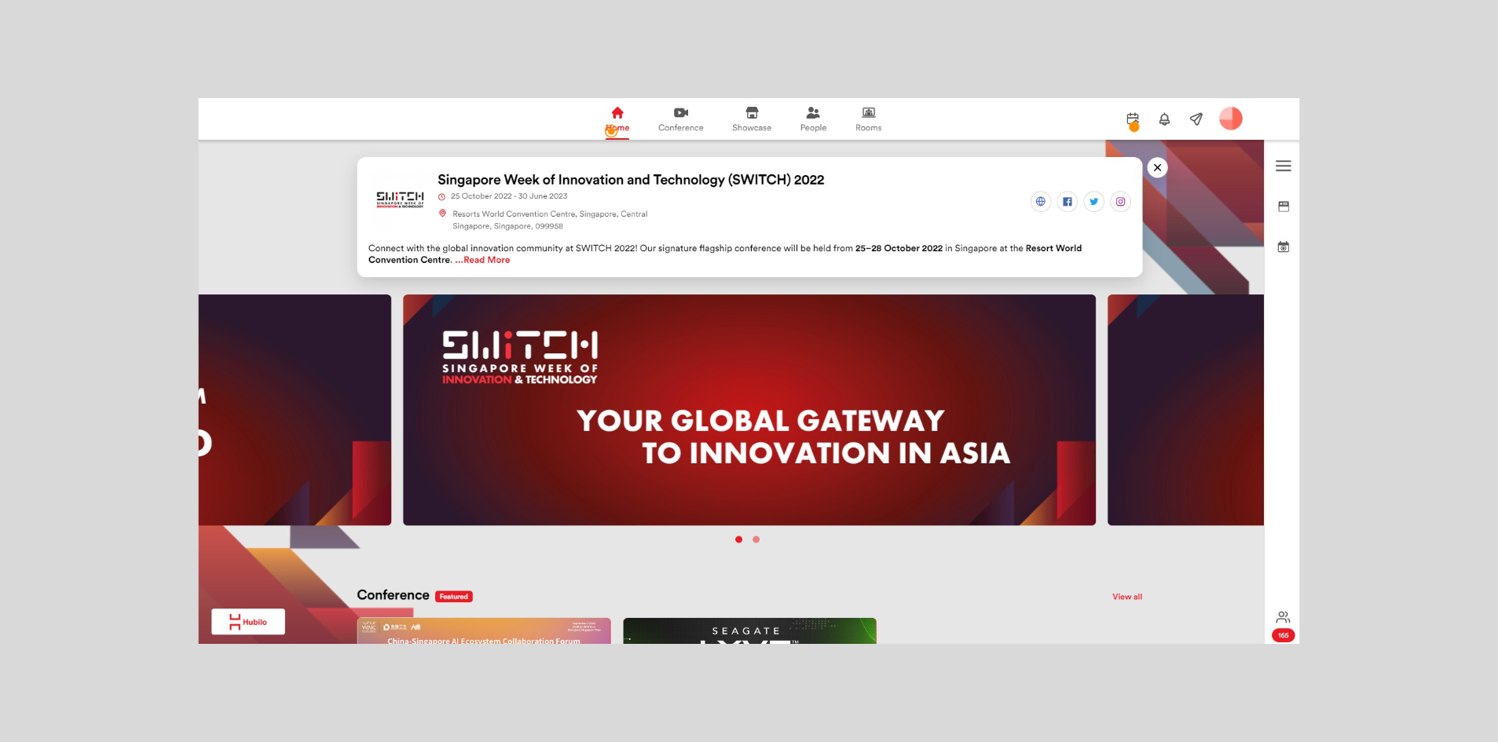
Task: Click the Conference section heading
Action: pyautogui.click(x=393, y=595)
